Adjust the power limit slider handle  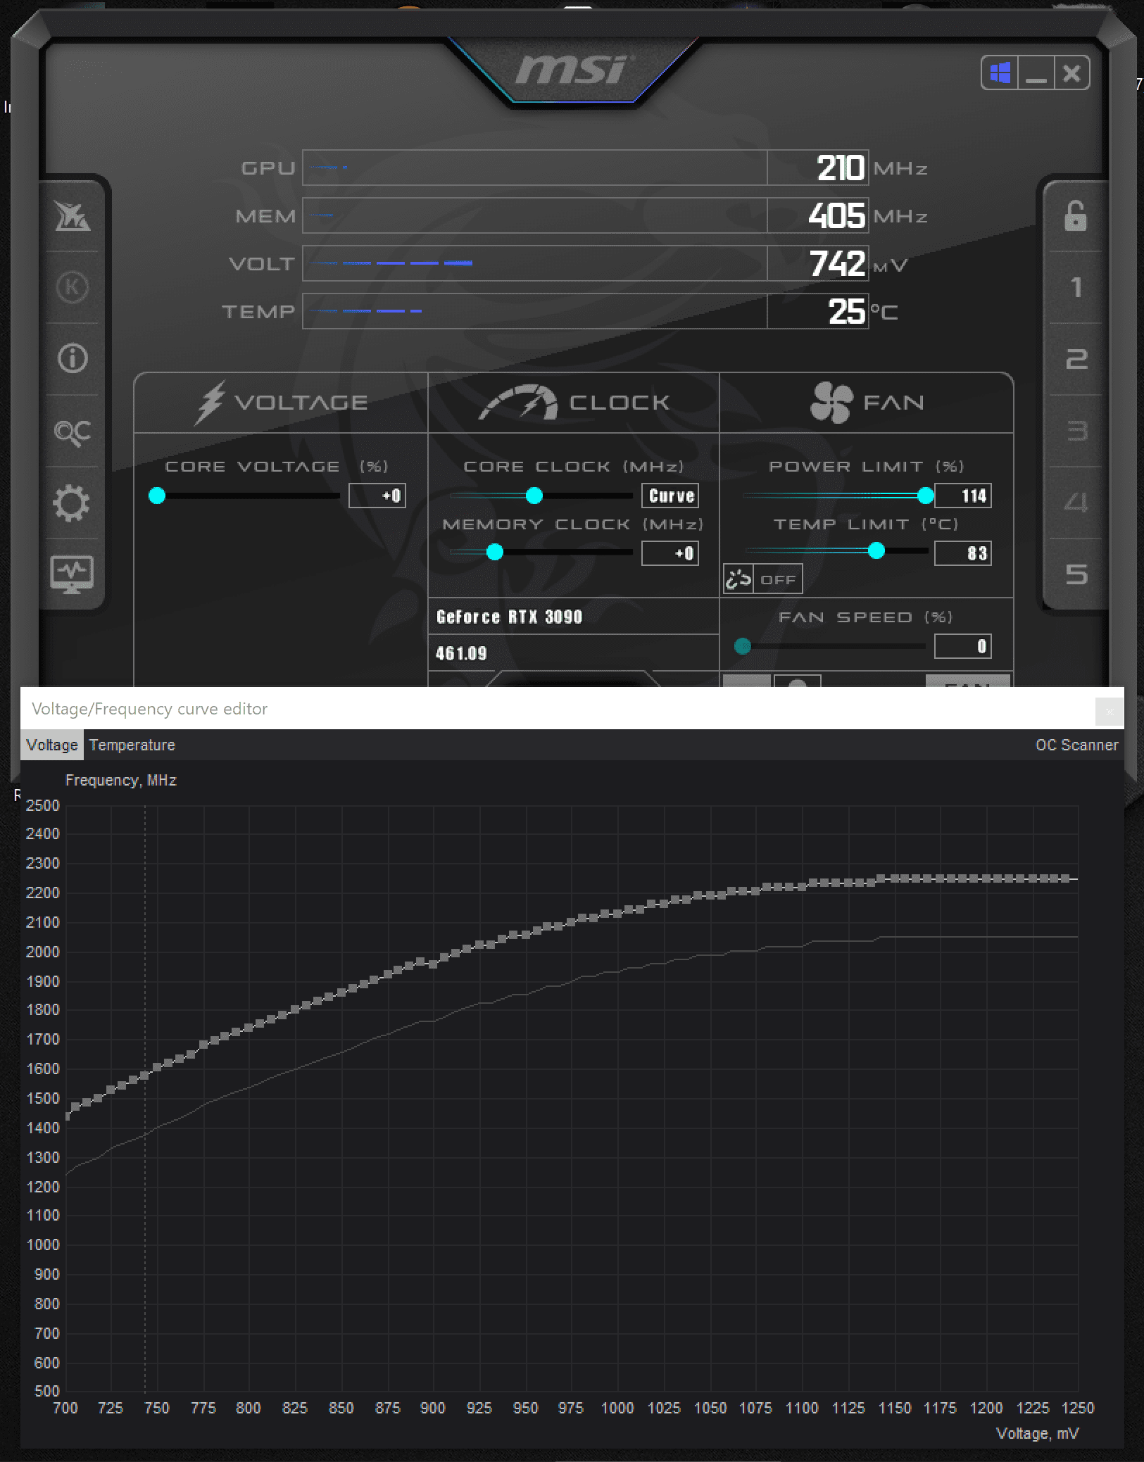coord(926,496)
